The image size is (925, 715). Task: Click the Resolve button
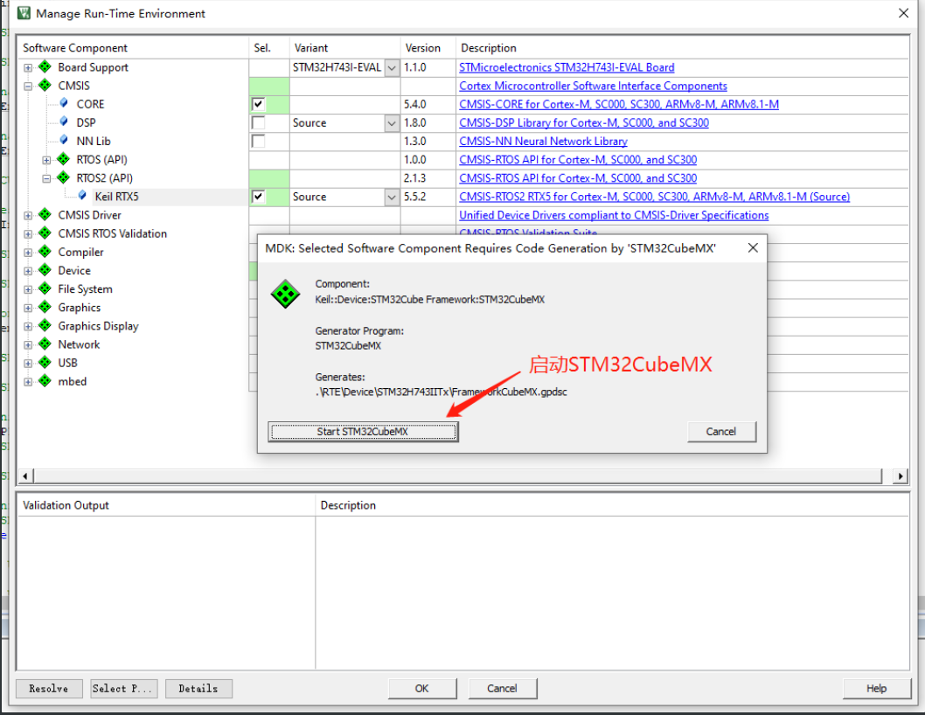48,688
